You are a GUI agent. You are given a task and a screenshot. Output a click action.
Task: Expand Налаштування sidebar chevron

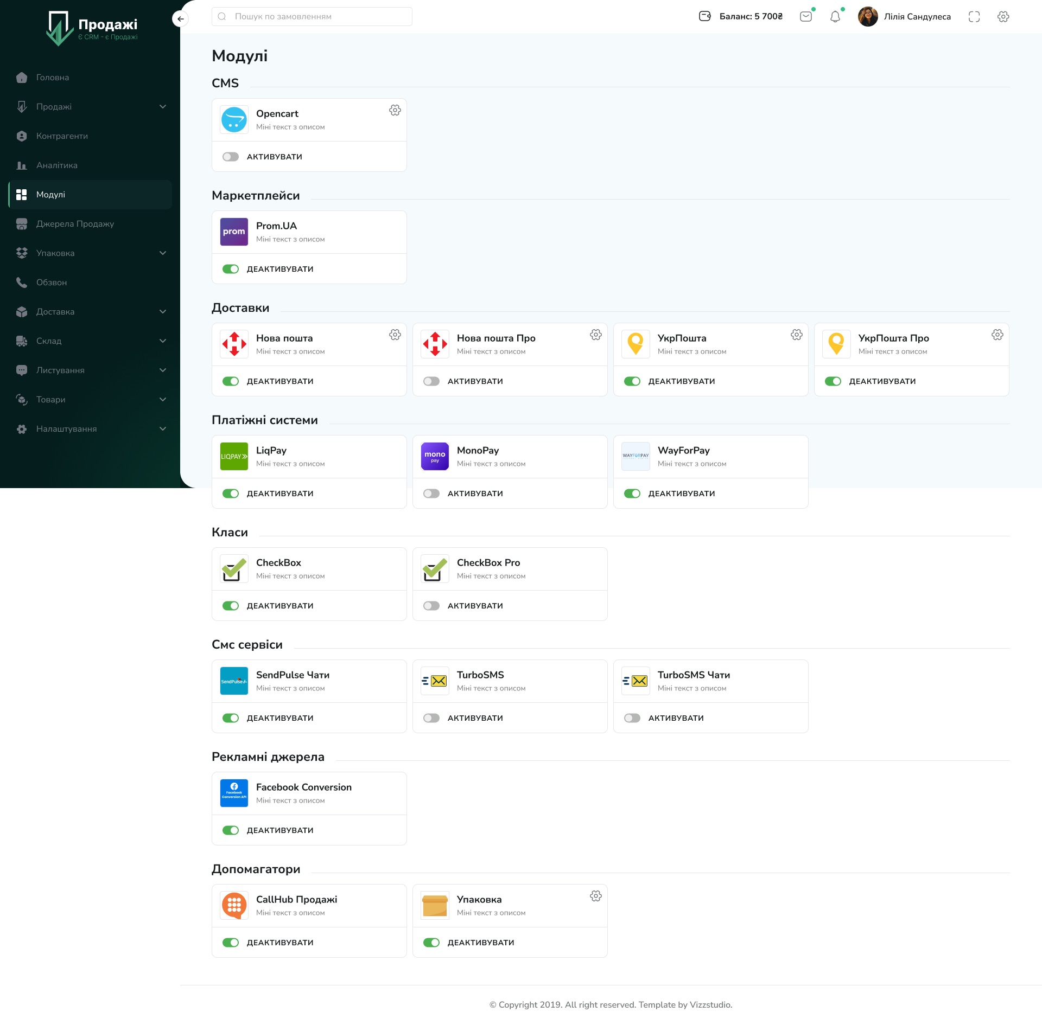(163, 429)
